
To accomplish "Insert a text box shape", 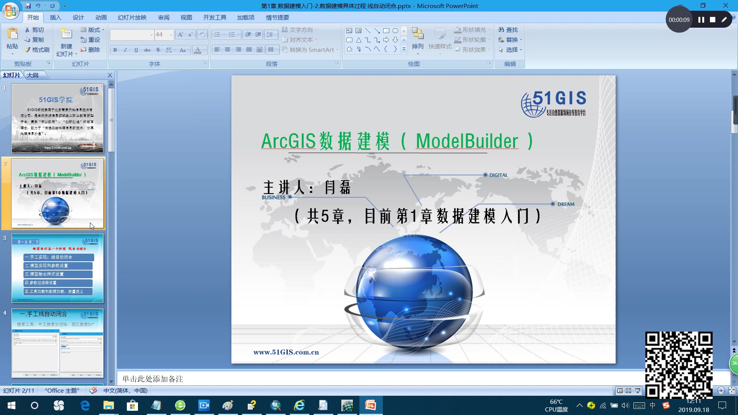I will click(x=349, y=30).
